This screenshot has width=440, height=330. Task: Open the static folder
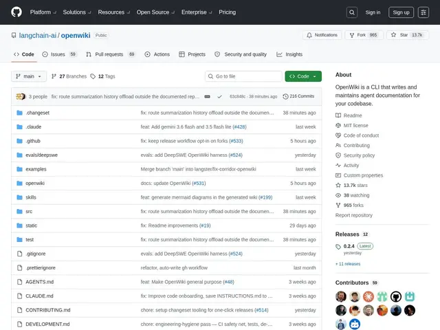click(x=31, y=225)
